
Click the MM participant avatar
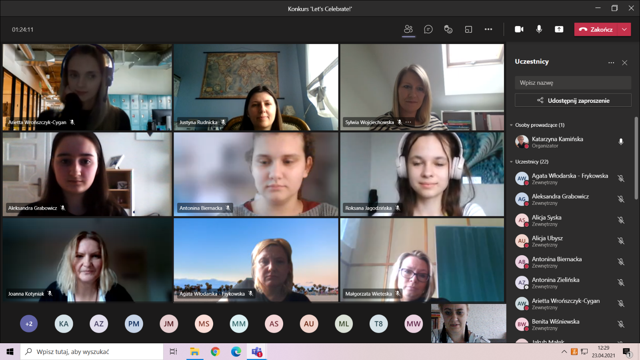click(x=239, y=324)
